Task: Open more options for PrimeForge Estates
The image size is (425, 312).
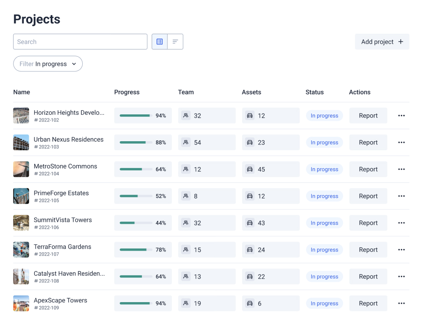Action: click(402, 196)
